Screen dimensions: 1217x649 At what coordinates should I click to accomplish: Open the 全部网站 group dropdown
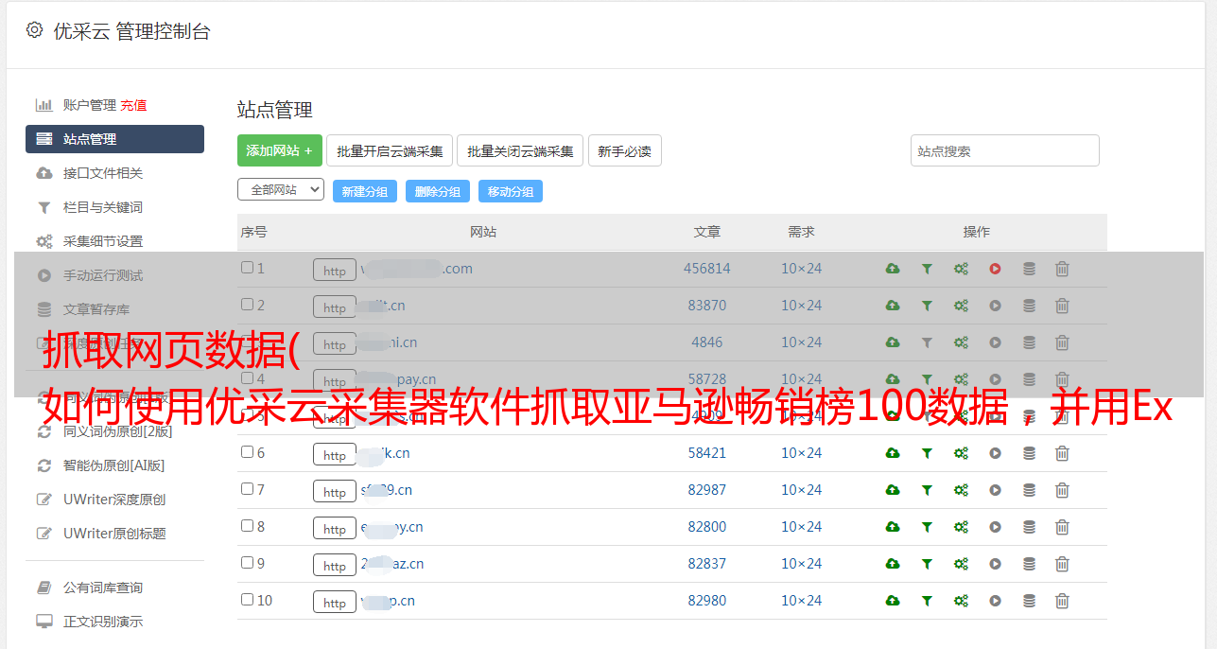point(281,190)
